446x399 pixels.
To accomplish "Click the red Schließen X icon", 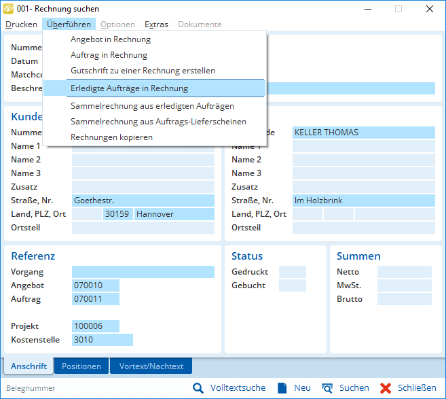I will point(386,388).
